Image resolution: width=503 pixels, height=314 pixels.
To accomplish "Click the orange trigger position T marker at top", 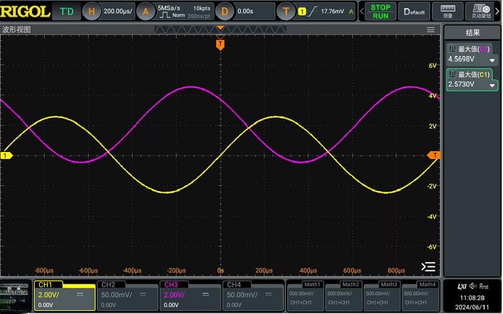I will (220, 45).
